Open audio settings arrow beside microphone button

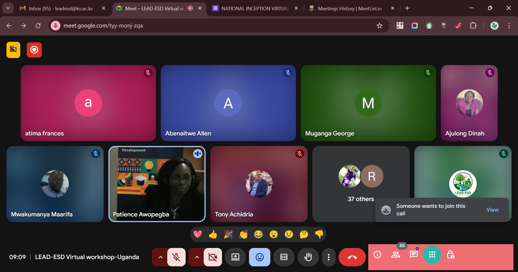coord(160,257)
